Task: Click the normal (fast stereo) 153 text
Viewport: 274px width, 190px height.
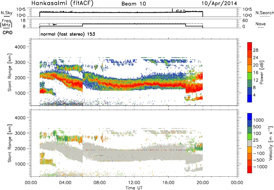Action: click(68, 34)
